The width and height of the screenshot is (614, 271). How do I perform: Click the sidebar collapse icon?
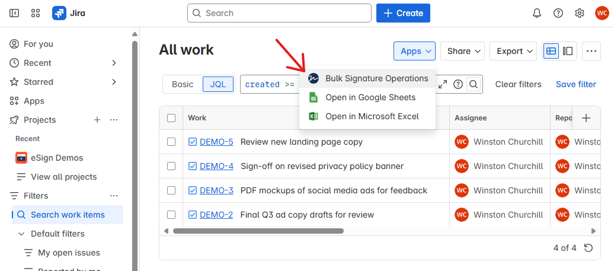15,13
